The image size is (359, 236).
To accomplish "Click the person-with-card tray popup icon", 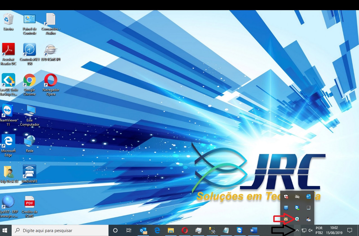I will point(308,219).
